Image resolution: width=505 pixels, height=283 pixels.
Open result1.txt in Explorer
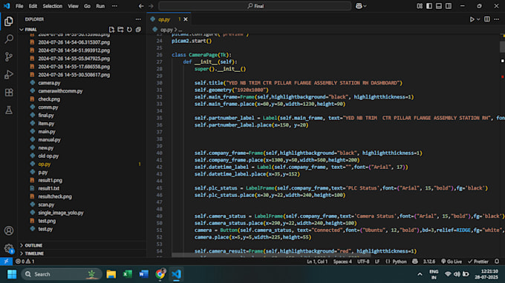tap(48, 188)
